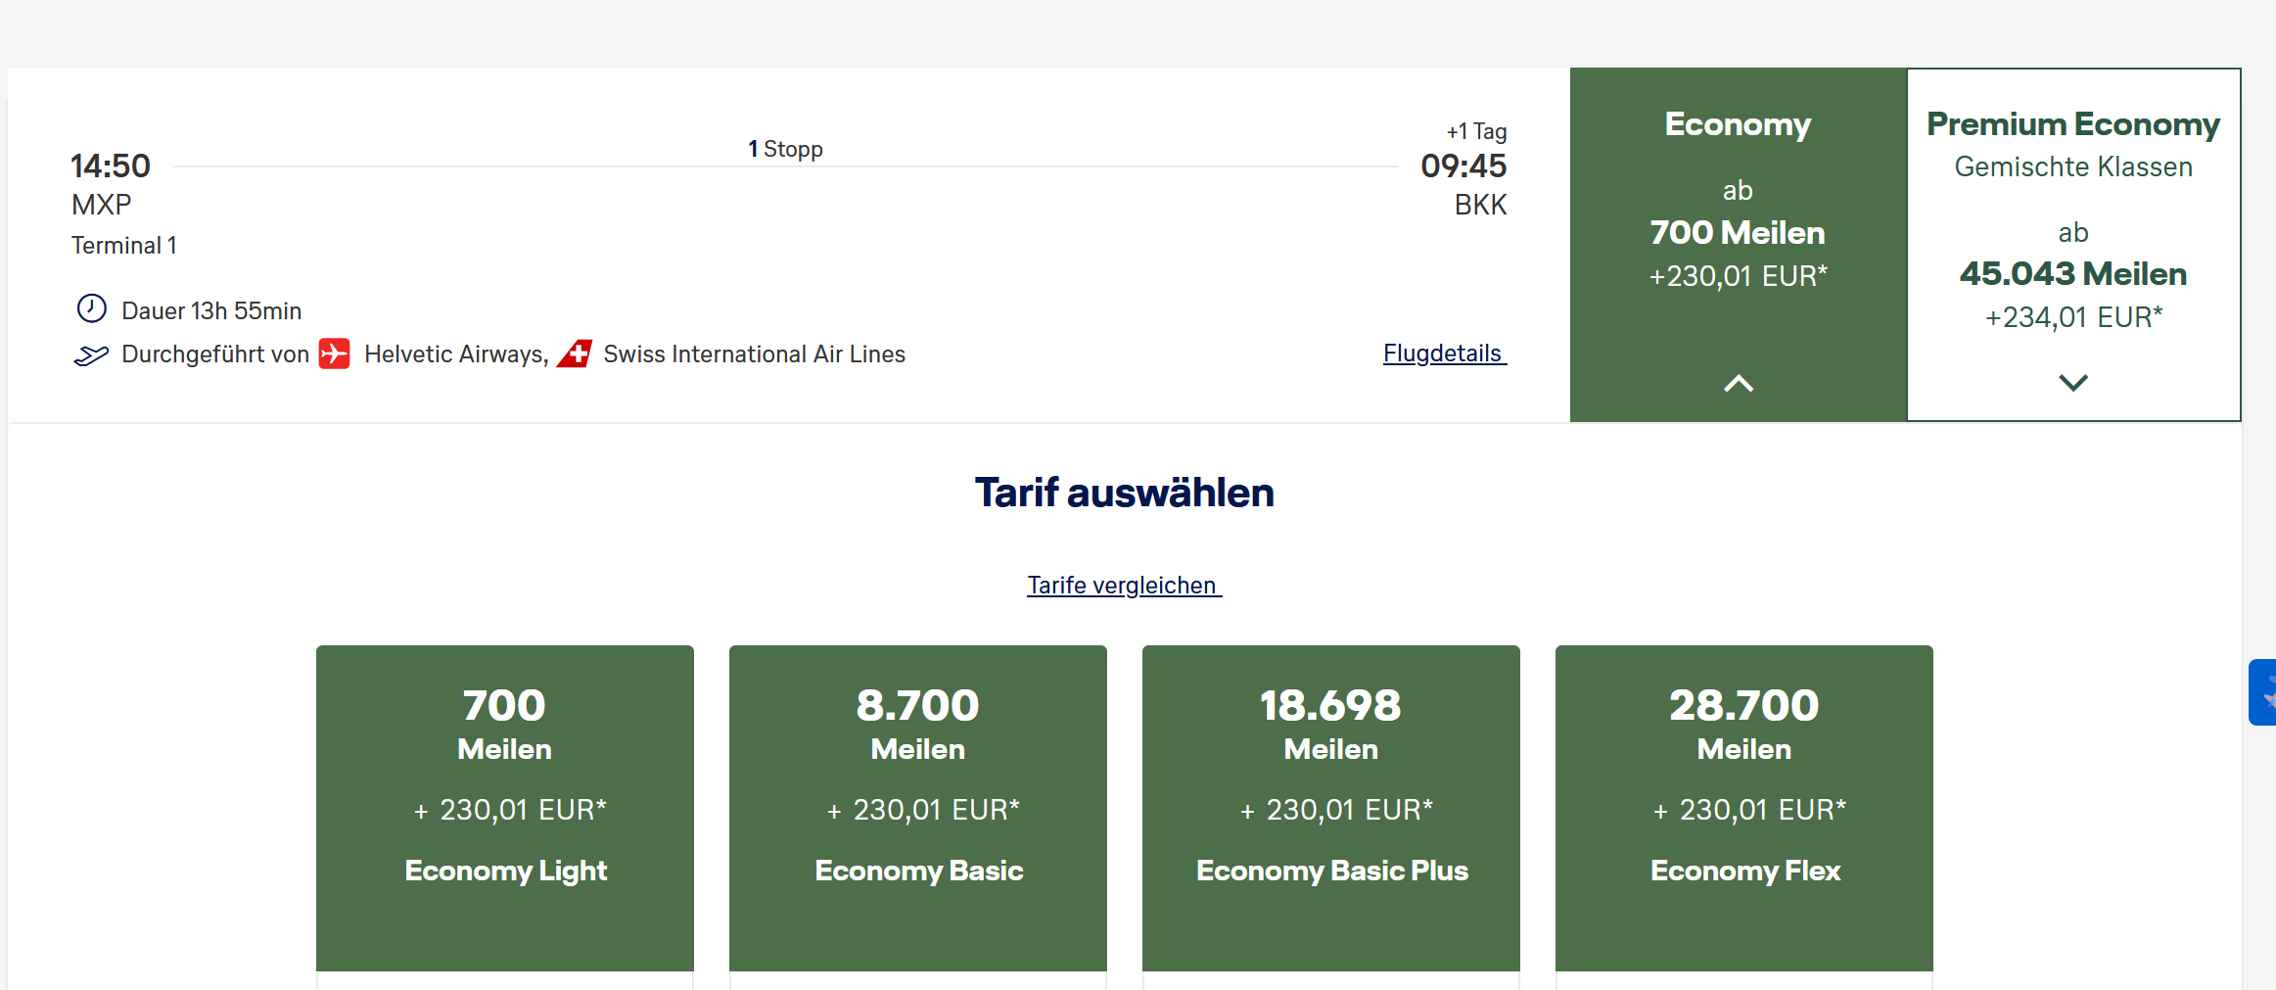Screen dimensions: 2276x990
Task: Click the 14:50 departure time
Action: 111,165
